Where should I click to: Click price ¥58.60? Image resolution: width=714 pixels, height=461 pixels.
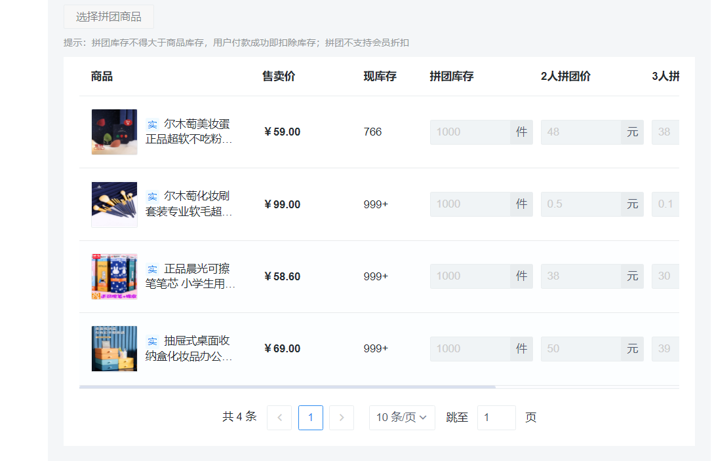click(283, 276)
